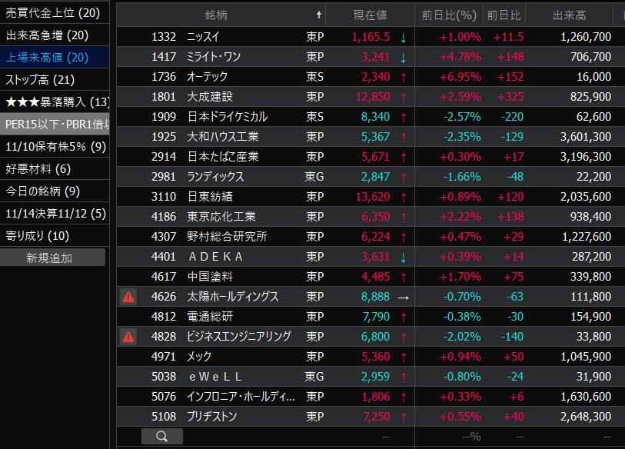
Task: Select the 出来高急増 (20) watchlist
Action: coord(48,35)
